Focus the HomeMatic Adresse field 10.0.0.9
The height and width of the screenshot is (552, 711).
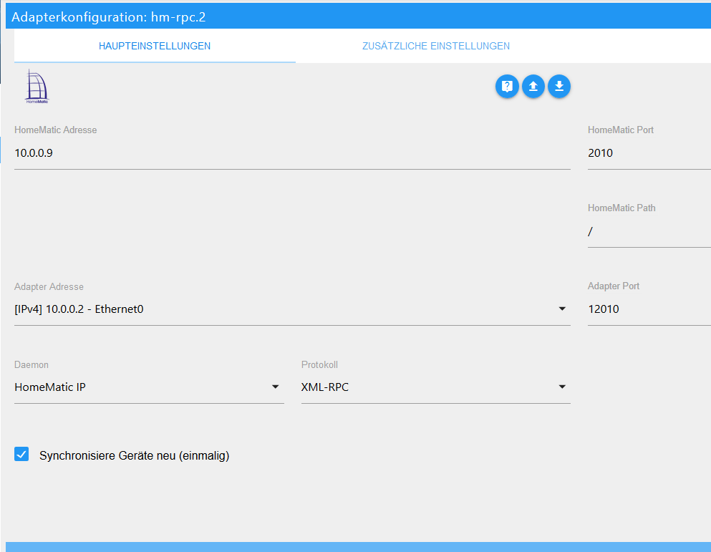[x=292, y=153]
